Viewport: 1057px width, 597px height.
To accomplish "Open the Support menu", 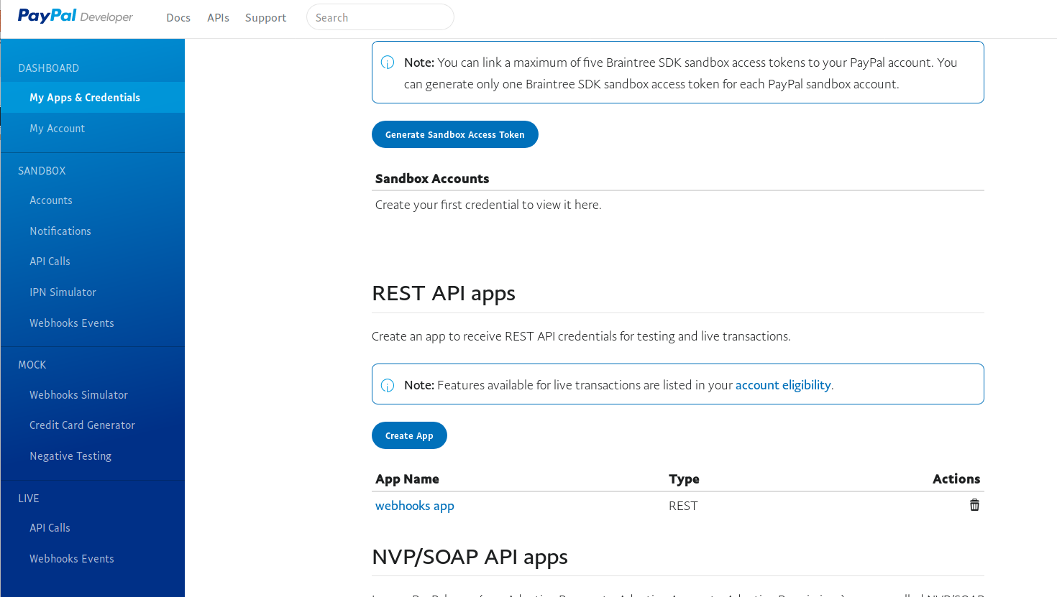I will click(265, 17).
